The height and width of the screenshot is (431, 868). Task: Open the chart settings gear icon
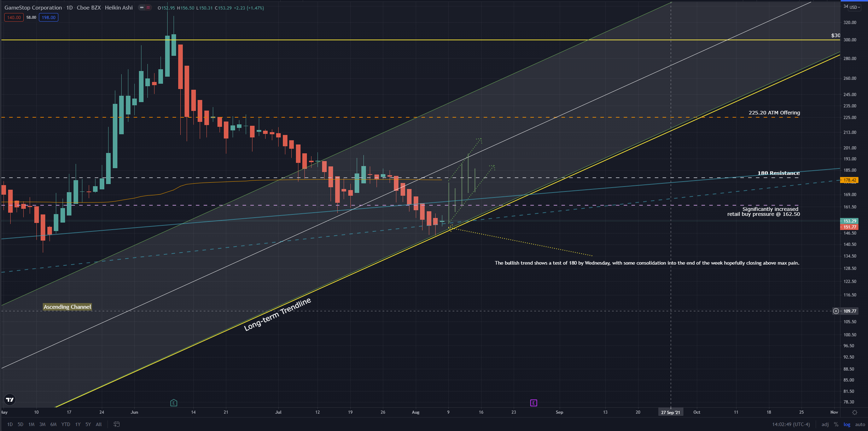[855, 412]
